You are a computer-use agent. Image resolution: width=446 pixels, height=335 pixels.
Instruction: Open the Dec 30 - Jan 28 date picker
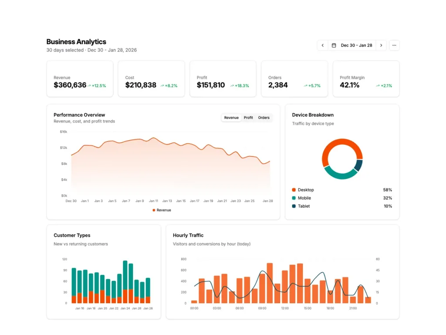pyautogui.click(x=356, y=45)
